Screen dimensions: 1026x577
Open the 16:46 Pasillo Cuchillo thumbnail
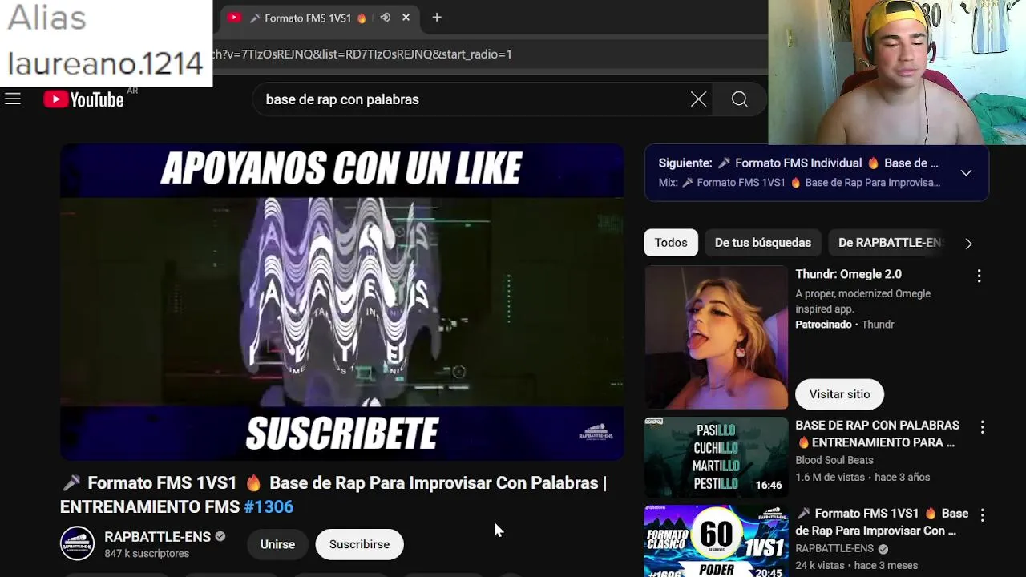pyautogui.click(x=717, y=457)
